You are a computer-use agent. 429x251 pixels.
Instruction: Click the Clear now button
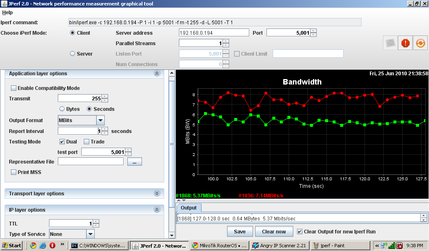tap(274, 231)
